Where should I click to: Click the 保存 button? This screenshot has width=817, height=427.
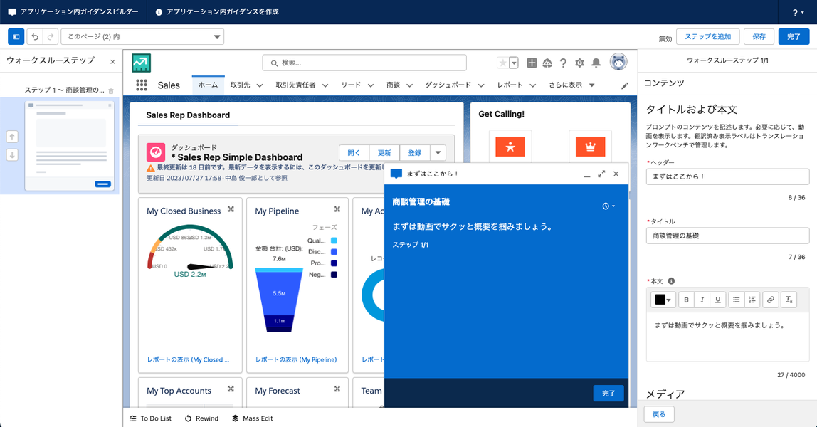click(x=759, y=36)
